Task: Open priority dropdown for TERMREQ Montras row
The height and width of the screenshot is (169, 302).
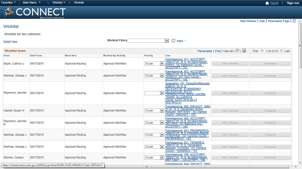Action: 154,147
